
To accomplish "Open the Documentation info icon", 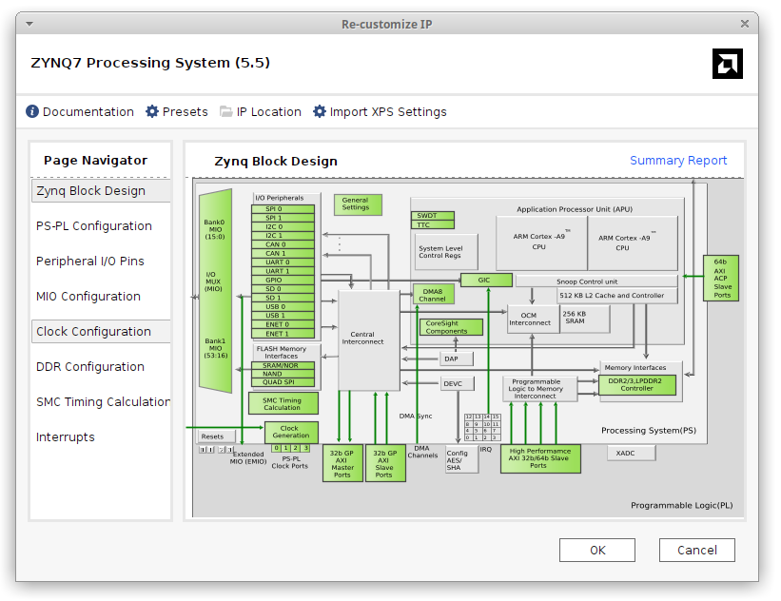I will 32,111.
